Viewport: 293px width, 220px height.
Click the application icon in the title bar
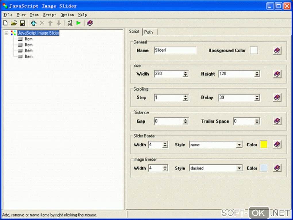click(x=5, y=6)
